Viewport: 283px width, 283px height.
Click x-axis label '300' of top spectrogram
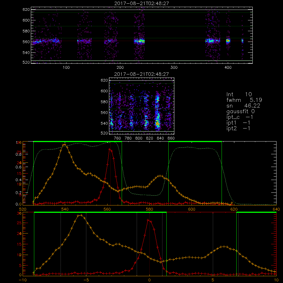[174, 68]
